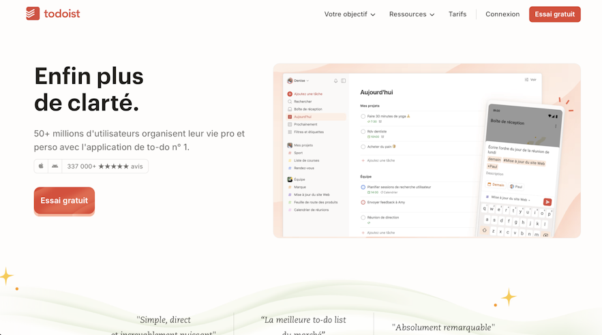Tap the orange demain tag on the phone
Image resolution: width=602 pixels, height=335 pixels.
click(x=494, y=159)
